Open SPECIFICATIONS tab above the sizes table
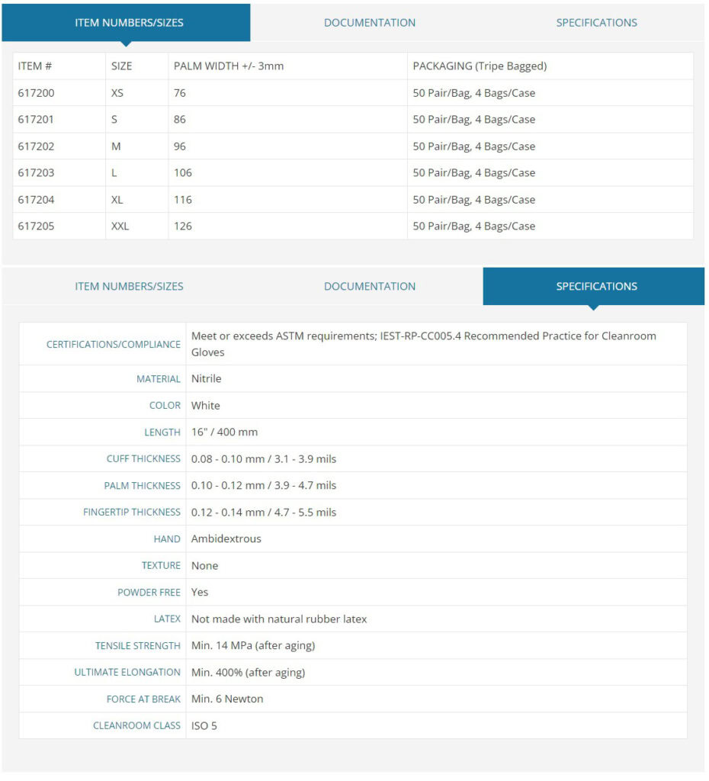The image size is (709, 781). tap(596, 22)
